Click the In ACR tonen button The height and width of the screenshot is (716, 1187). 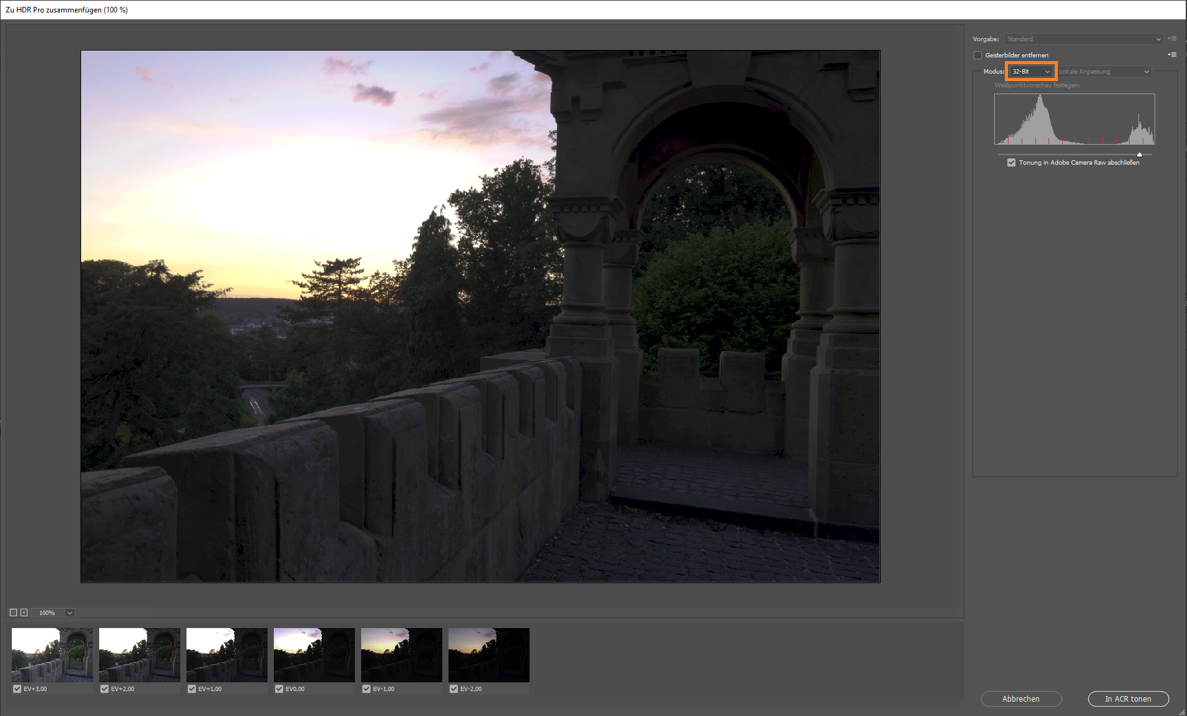pyautogui.click(x=1128, y=699)
